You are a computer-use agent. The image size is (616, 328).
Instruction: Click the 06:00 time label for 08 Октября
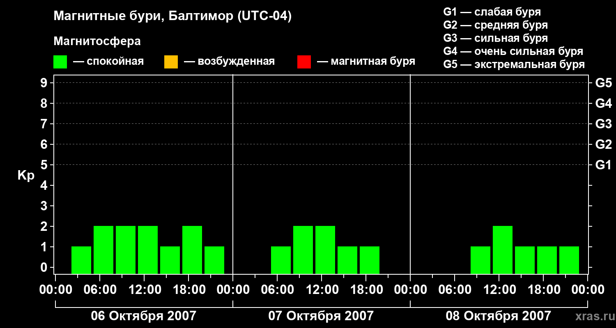click(455, 290)
